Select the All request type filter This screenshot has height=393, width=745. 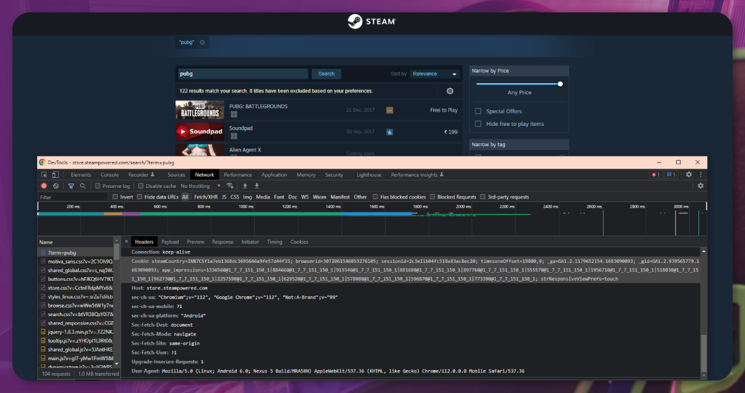coord(185,197)
